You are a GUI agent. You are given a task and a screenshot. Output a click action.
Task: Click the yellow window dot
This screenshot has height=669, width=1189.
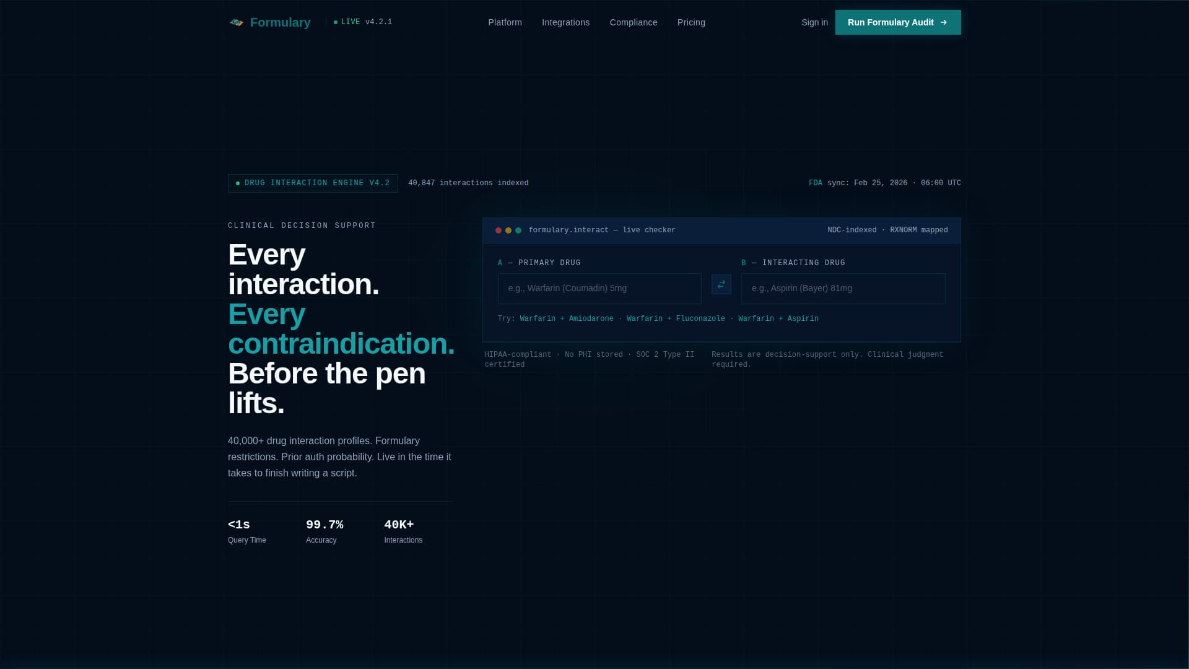coord(508,230)
